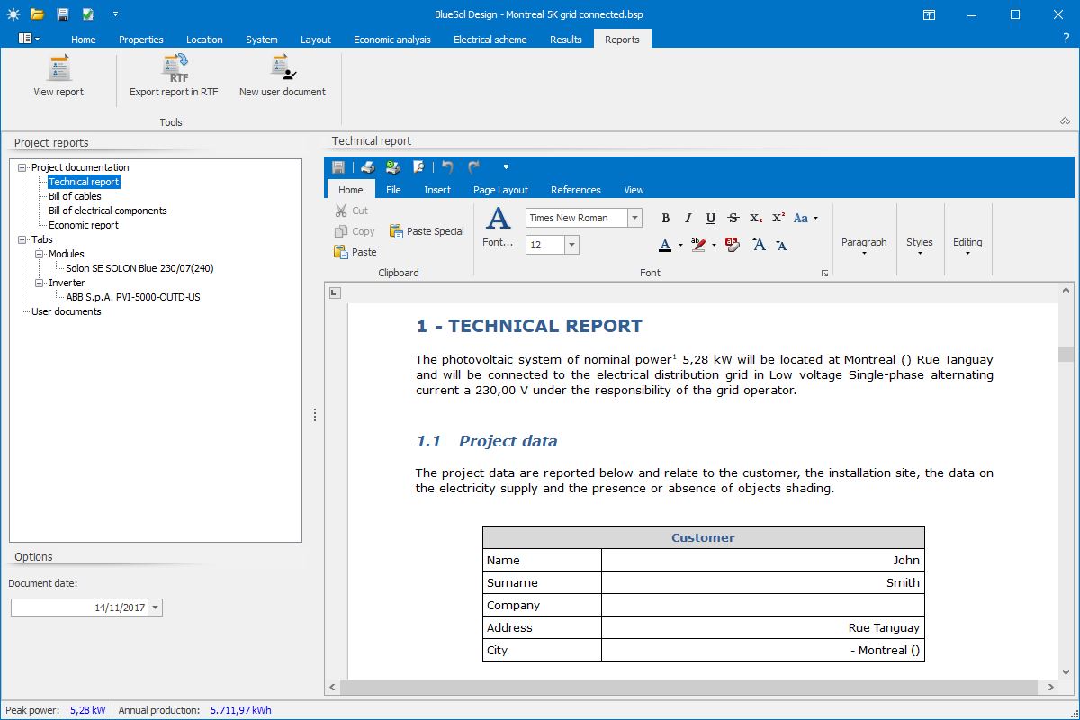This screenshot has width=1080, height=720.
Task: Select Solon SE SOLON Blue module
Action: 139,268
